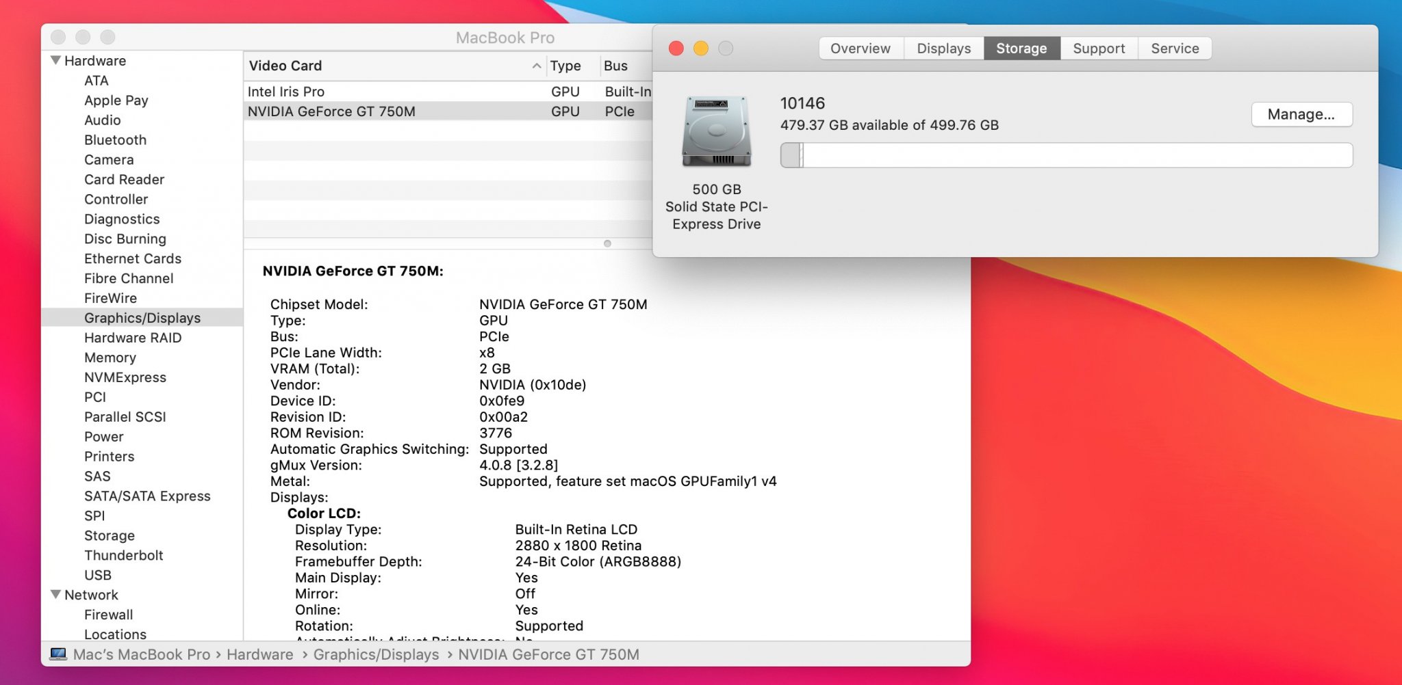1402x685 pixels.
Task: Open Diagnostics in the sidebar
Action: (x=122, y=219)
